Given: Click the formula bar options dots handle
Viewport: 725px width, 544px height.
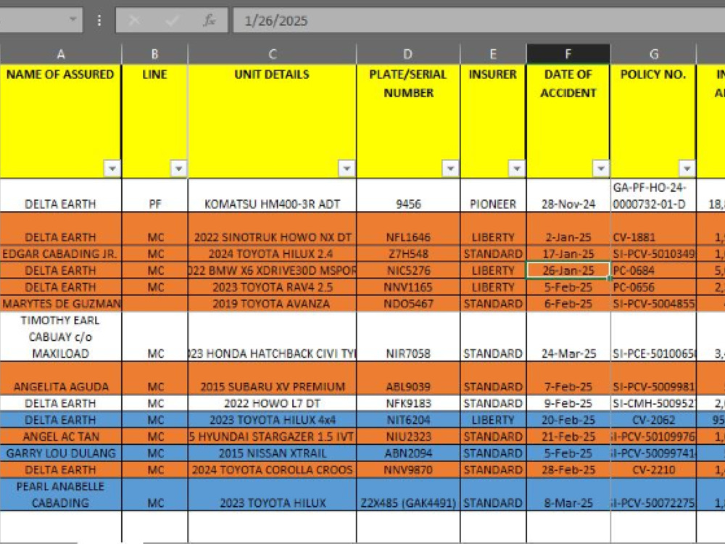Looking at the screenshot, I should [x=99, y=20].
